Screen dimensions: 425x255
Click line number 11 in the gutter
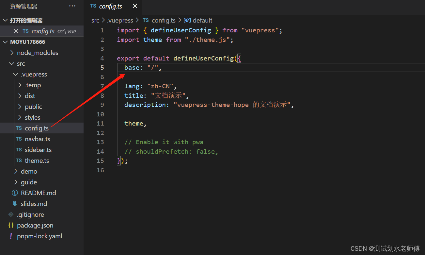(100, 124)
